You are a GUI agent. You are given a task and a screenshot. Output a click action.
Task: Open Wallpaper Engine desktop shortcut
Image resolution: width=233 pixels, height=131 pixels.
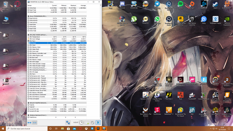pyautogui.click(x=215, y=20)
